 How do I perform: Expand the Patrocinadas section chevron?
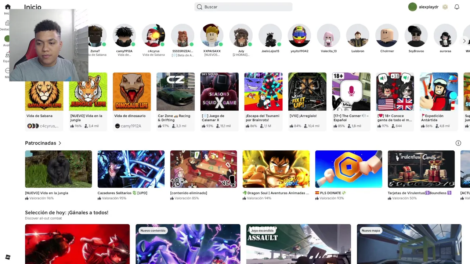pyautogui.click(x=60, y=143)
